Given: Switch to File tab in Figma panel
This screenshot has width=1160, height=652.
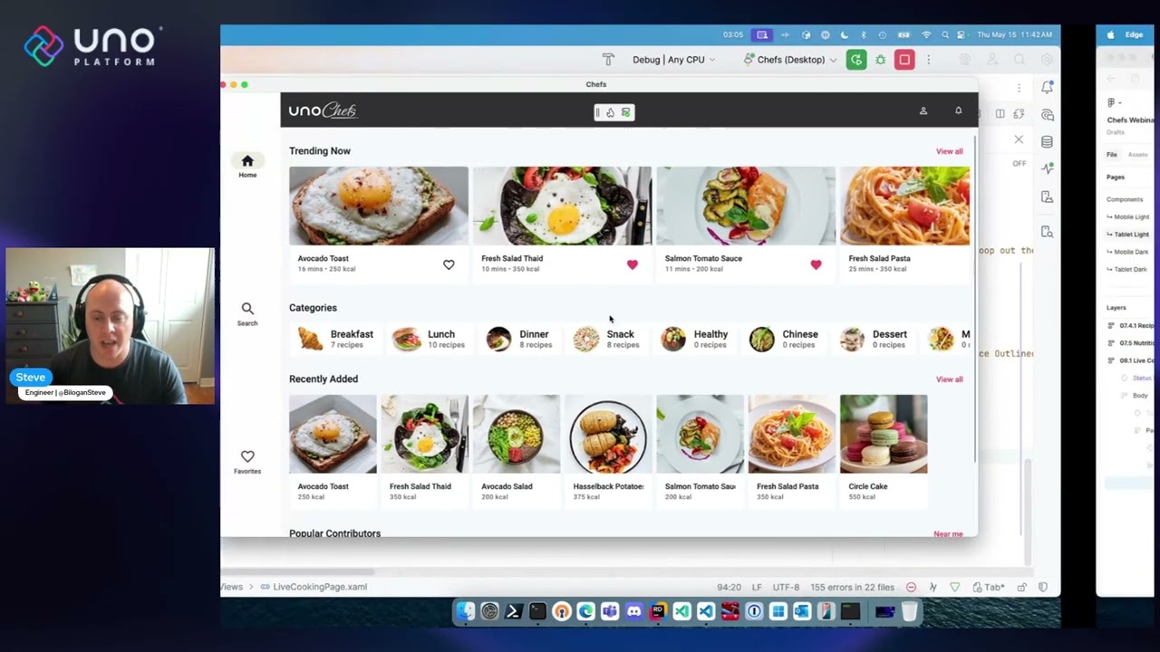Looking at the screenshot, I should tap(1112, 155).
